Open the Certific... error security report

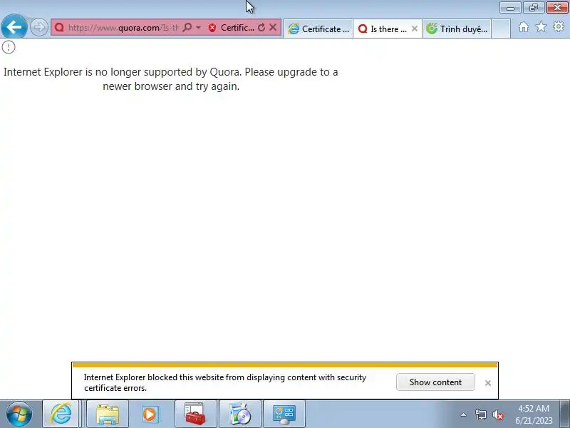[x=237, y=28]
